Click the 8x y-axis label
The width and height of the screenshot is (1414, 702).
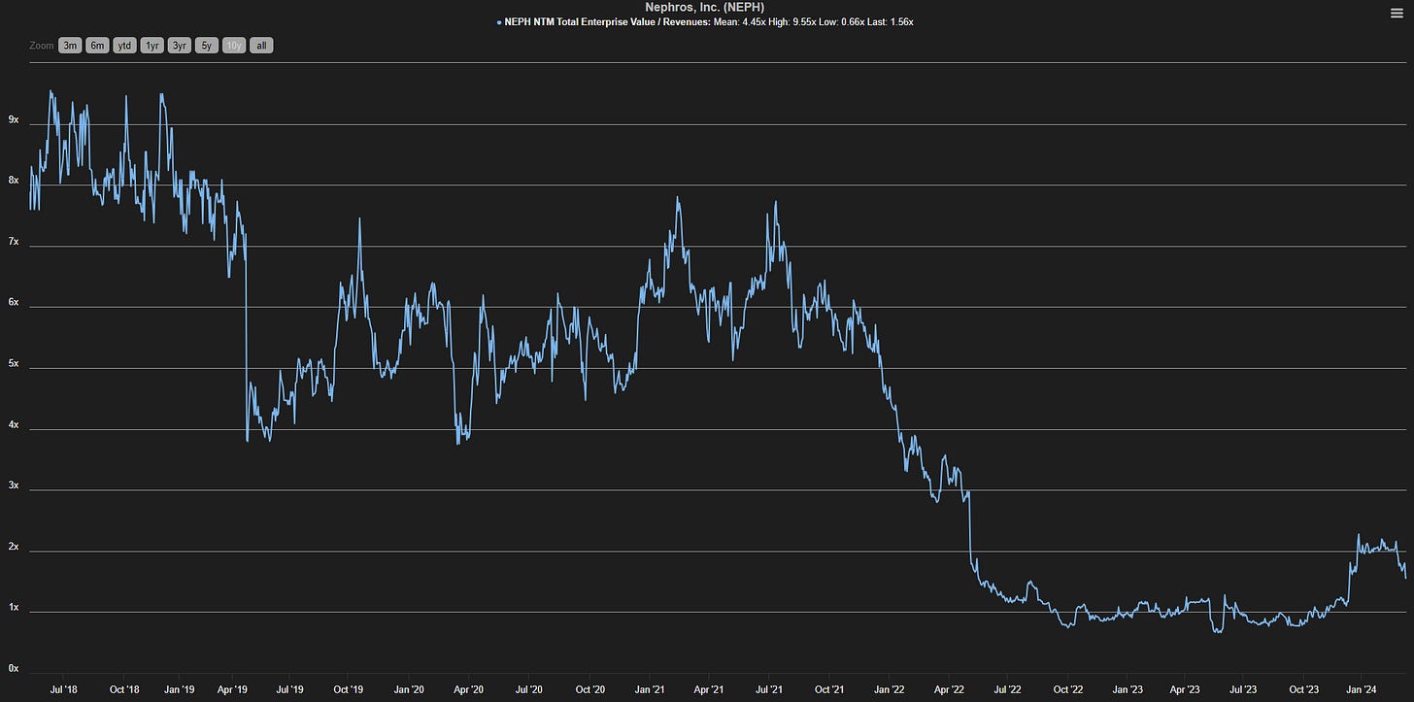[14, 180]
